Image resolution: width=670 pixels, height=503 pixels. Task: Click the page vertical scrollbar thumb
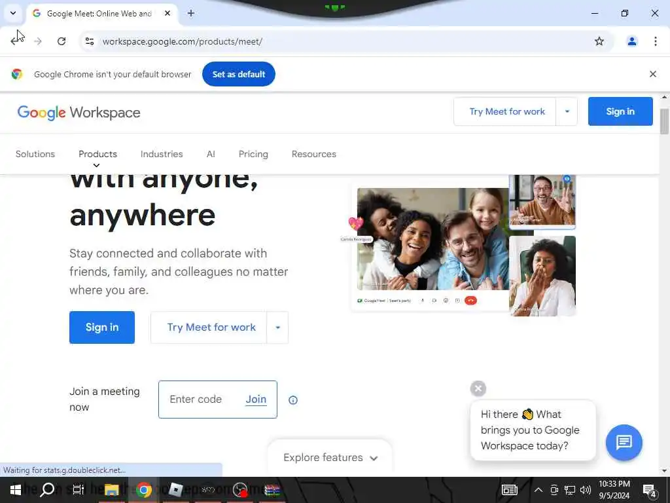[664, 121]
